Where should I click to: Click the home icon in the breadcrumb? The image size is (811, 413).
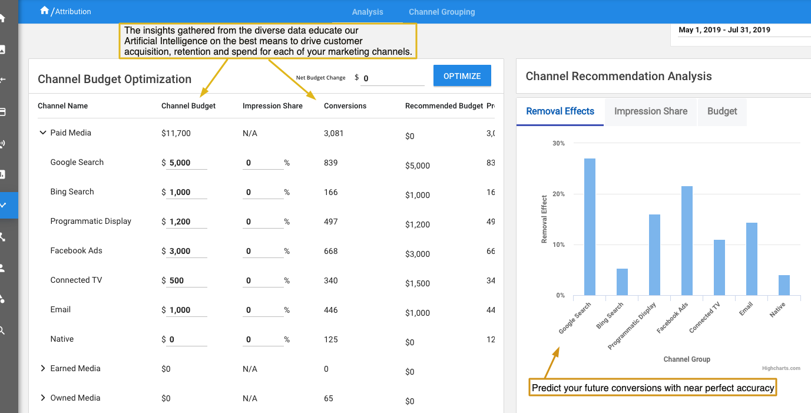pyautogui.click(x=44, y=11)
